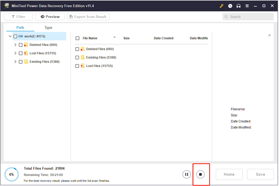Click Existing Files folder icon in file list

coord(83,57)
